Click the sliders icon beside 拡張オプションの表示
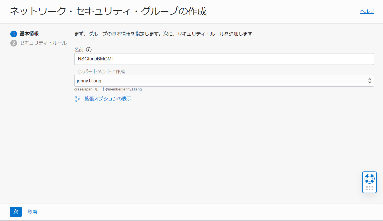The height and width of the screenshot is (221, 383). pos(77,99)
